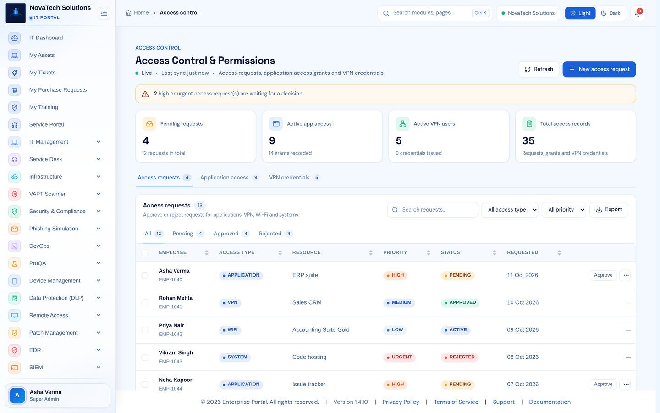Switch to VPN credentials tab
The width and height of the screenshot is (660, 413).
click(x=294, y=178)
